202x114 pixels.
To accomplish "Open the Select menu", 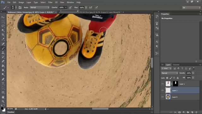I will 43,2.
